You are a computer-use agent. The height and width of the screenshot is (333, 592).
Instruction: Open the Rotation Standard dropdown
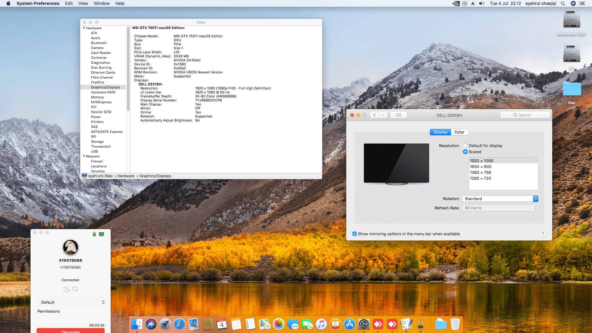500,199
